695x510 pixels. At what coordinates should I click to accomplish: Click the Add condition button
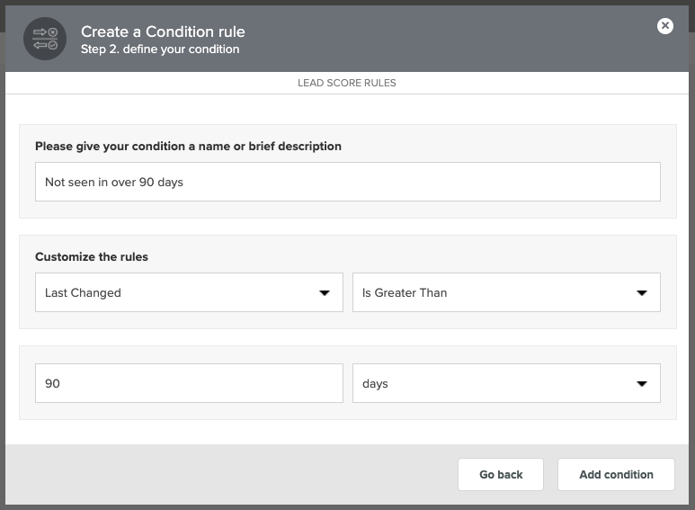point(616,475)
